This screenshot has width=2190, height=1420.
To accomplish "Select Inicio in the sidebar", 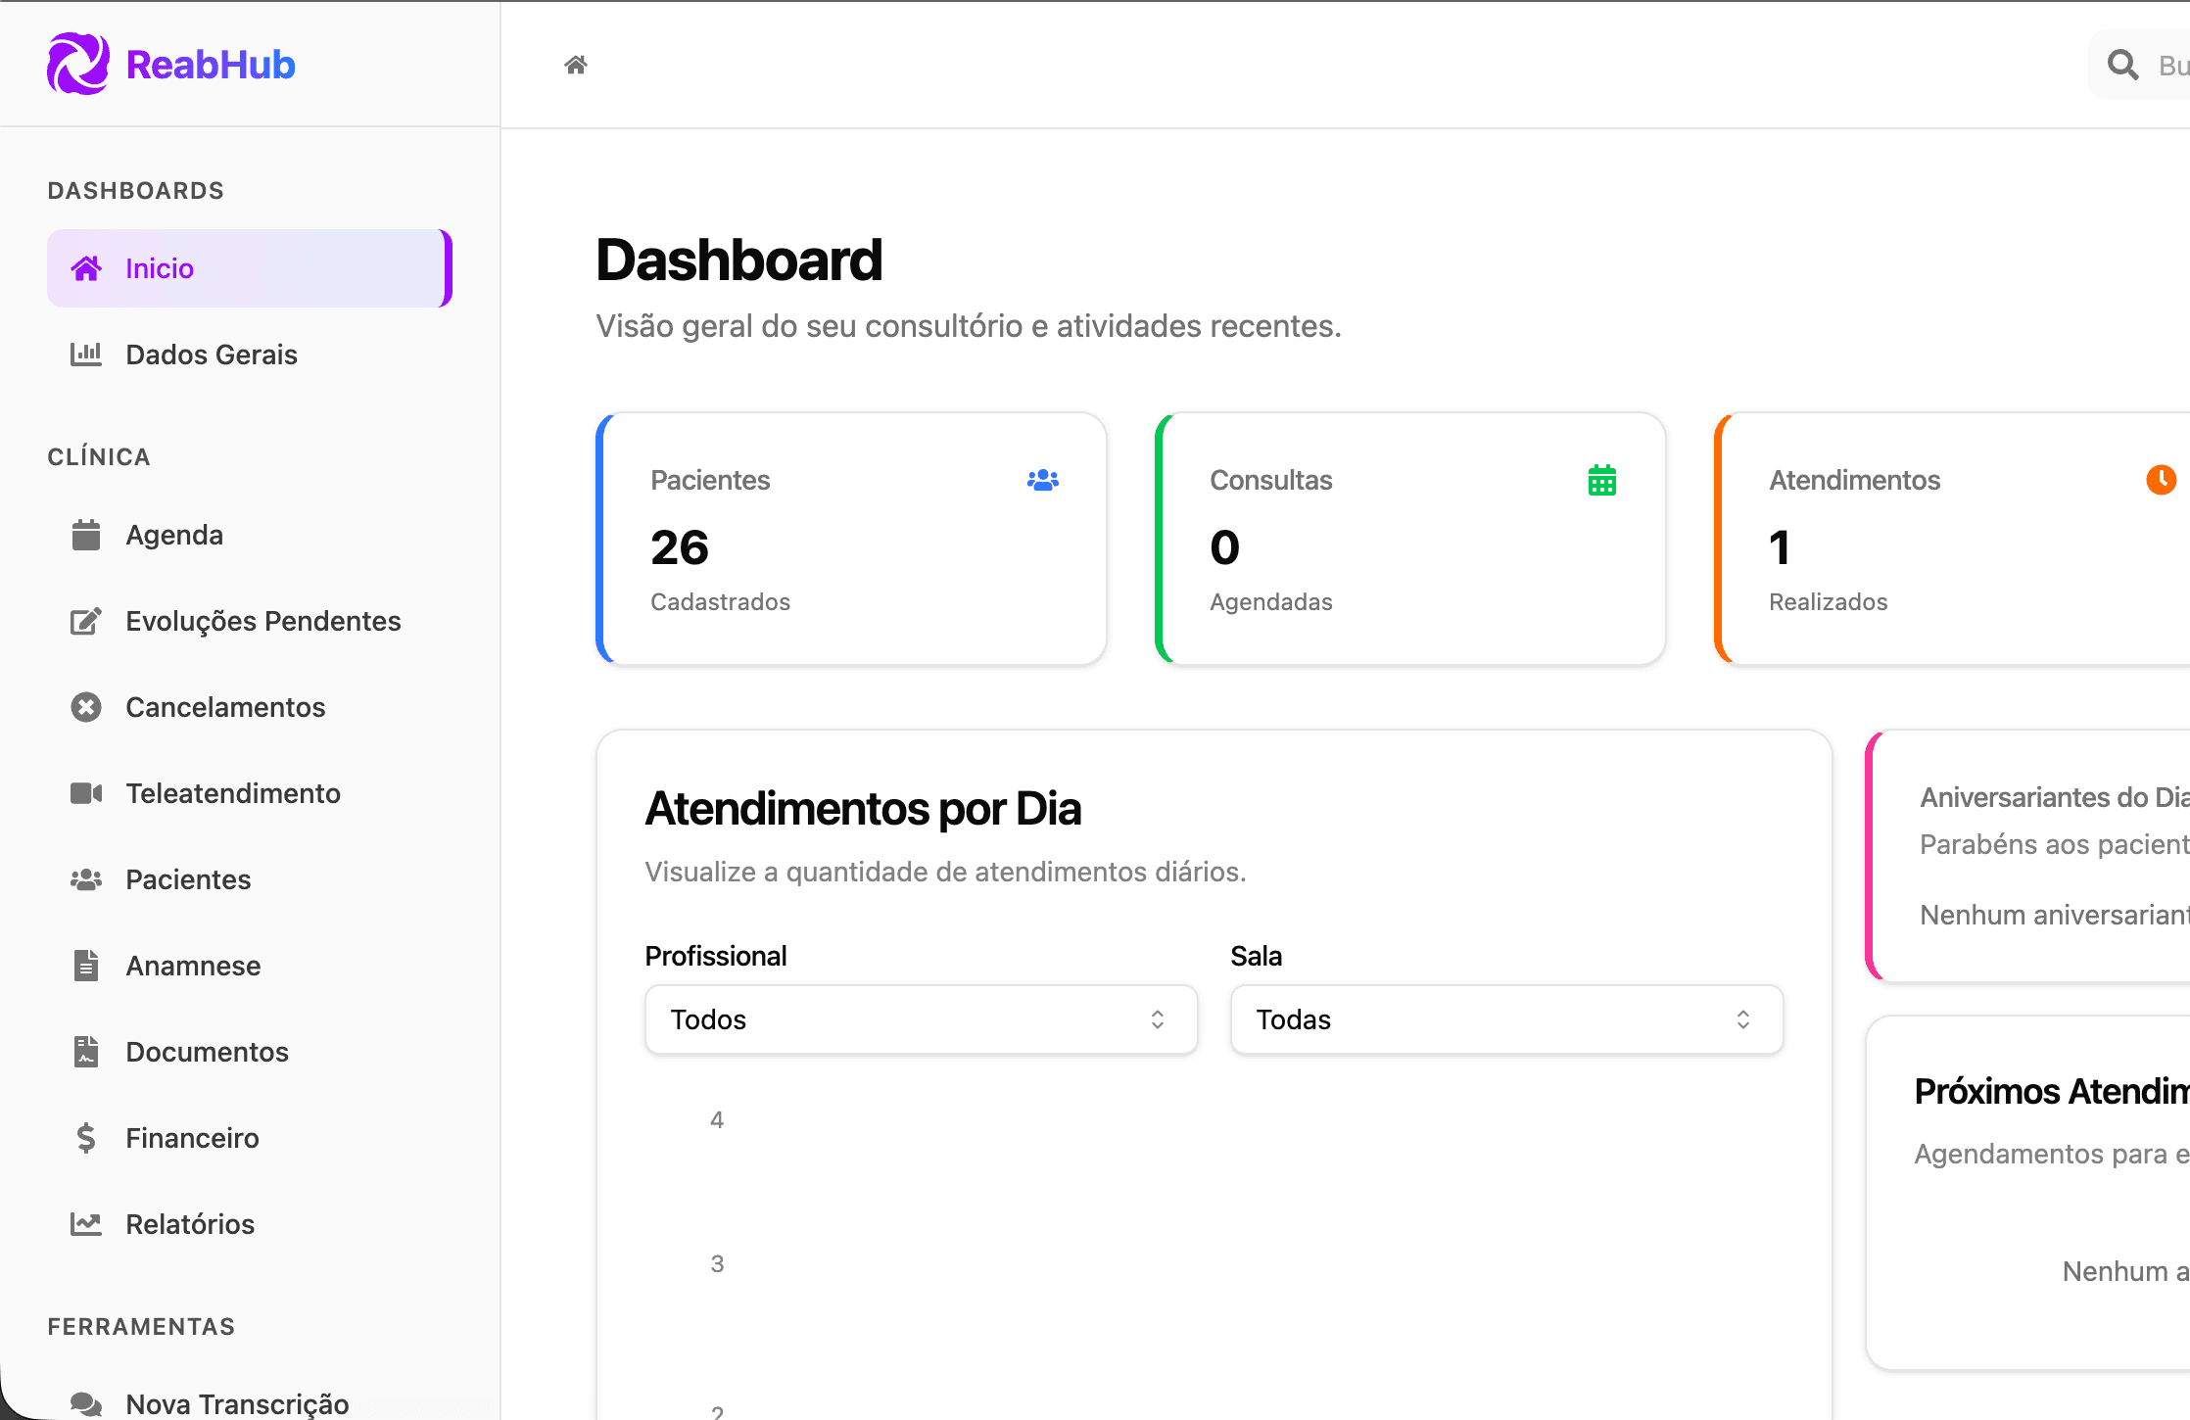I will point(160,268).
